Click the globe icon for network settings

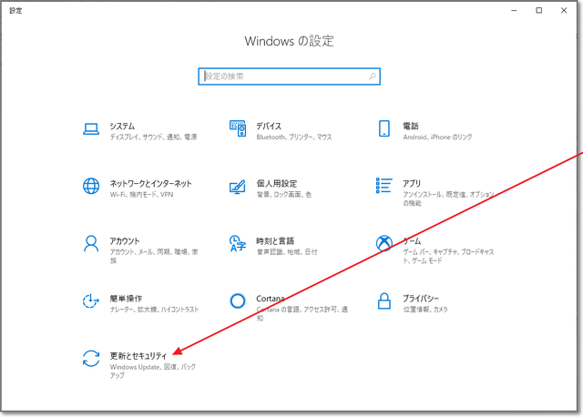point(90,187)
